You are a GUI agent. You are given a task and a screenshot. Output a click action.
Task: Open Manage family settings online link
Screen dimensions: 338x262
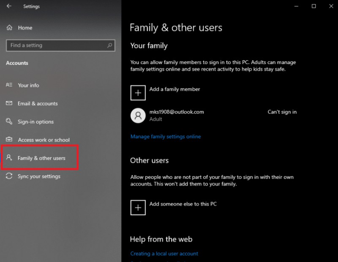tap(166, 137)
